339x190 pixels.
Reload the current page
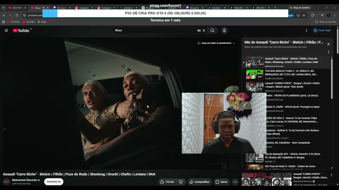[x=17, y=15]
